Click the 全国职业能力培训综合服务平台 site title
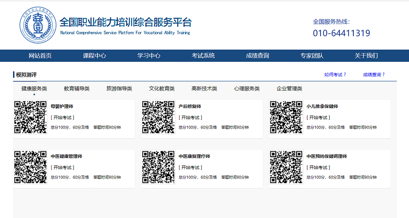Viewport: 409px width, 218px height. 125,22
